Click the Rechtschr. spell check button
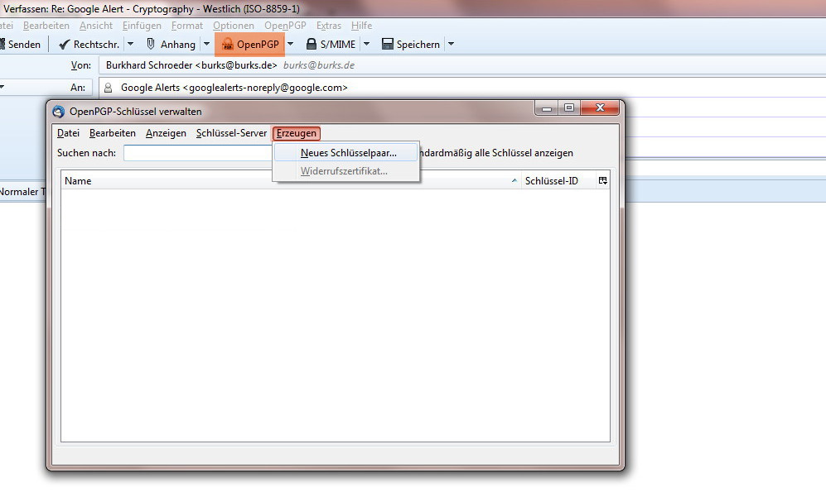The width and height of the screenshot is (826, 492). coord(89,45)
